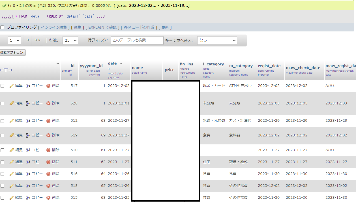
Task: Select the checkbox for row id 510
Action: pos(3,150)
